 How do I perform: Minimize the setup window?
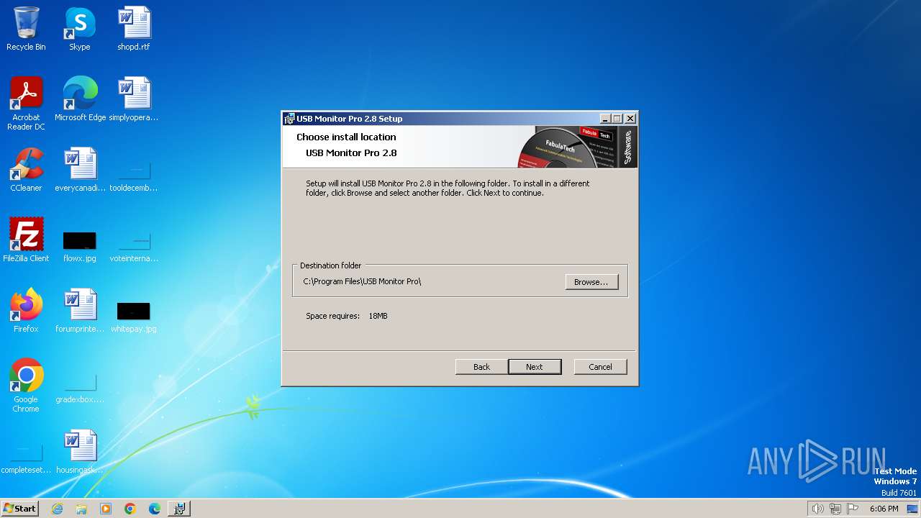pos(606,119)
